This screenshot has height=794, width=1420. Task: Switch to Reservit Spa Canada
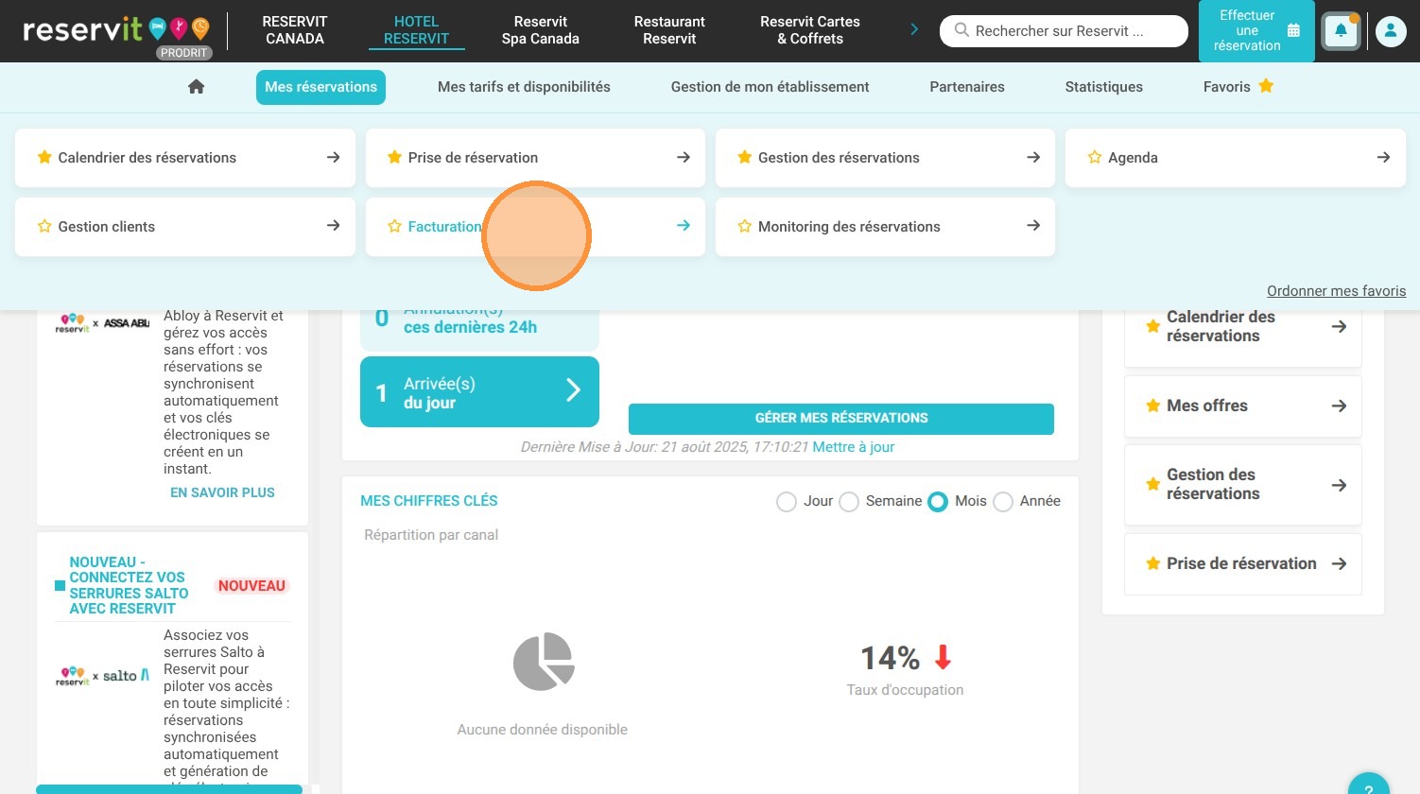pyautogui.click(x=541, y=30)
